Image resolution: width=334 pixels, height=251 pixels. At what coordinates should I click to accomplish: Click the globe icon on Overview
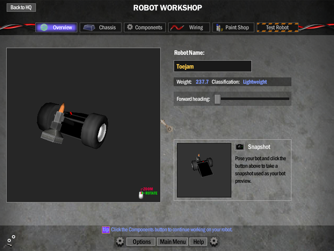[x=44, y=28]
